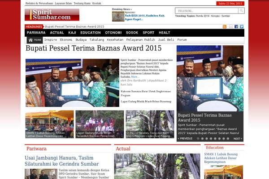The image size is (269, 179).
Task: Open Di Pesisir Selatan Tiang KWH thumbnail
Action: 150,124
